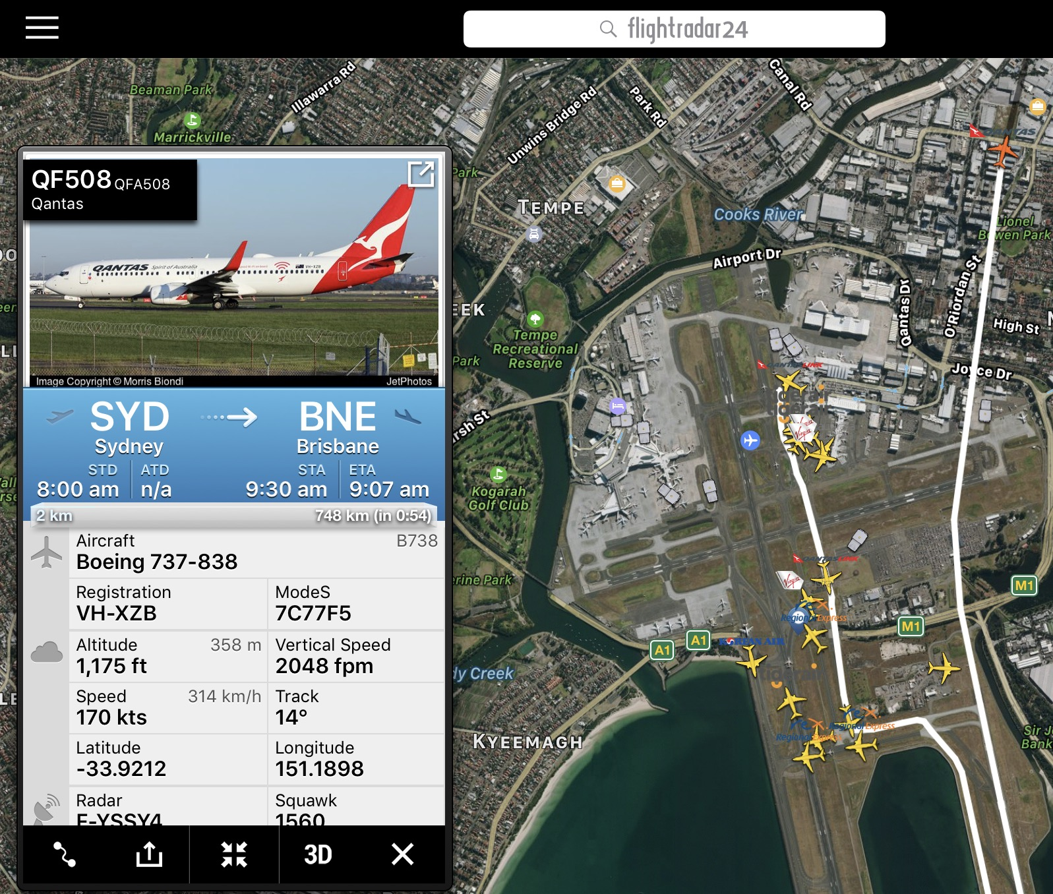Image resolution: width=1053 pixels, height=894 pixels.
Task: Select the yellow aircraft east of the runway
Action: (x=944, y=668)
